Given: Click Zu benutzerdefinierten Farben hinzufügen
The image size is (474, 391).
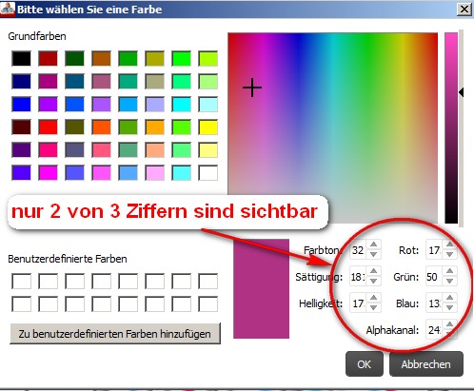Looking at the screenshot, I should point(115,334).
